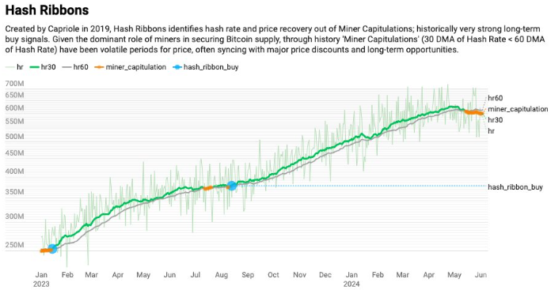Click the 250M y-axis label
Screen dimensions: 551x290
coord(15,245)
